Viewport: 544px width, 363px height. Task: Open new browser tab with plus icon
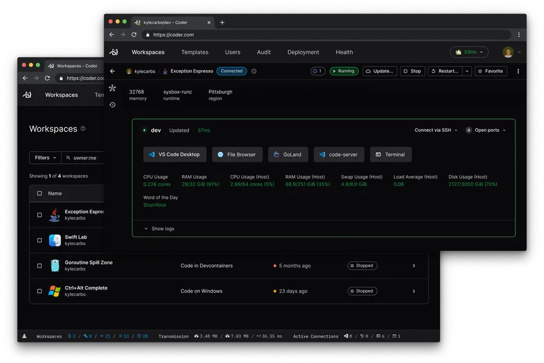(222, 22)
